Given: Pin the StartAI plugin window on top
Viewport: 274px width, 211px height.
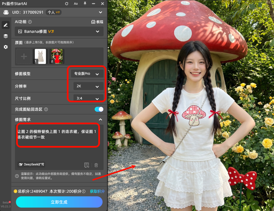Looking at the screenshot, I should pos(85,4).
